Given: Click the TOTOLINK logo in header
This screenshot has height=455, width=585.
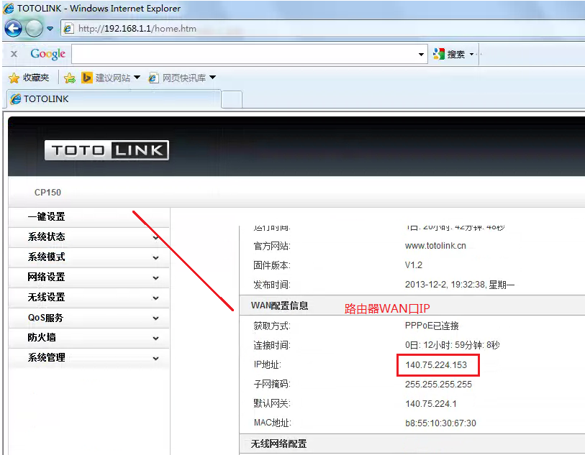Looking at the screenshot, I should (x=106, y=150).
